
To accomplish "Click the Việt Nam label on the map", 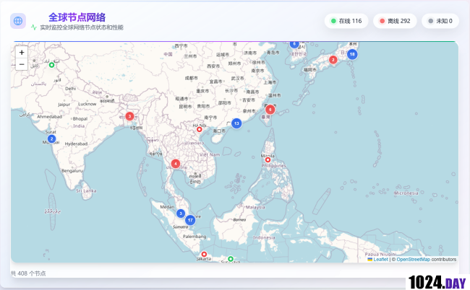I will pyautogui.click(x=210, y=154).
